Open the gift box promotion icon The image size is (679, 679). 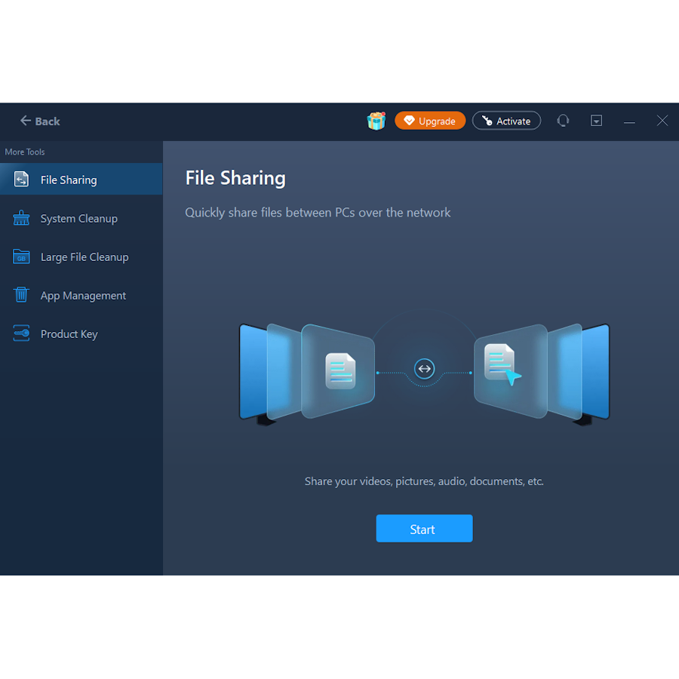pos(376,121)
